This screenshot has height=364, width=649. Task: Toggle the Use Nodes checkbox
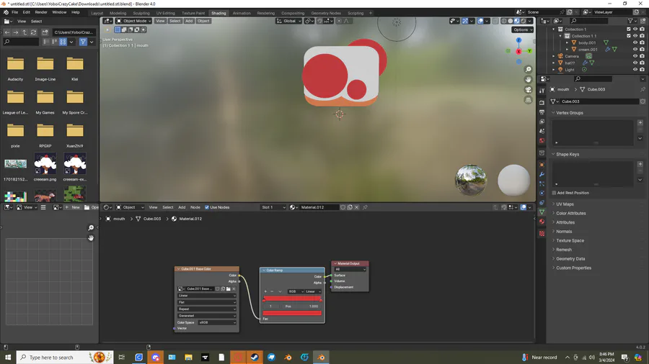[207, 207]
